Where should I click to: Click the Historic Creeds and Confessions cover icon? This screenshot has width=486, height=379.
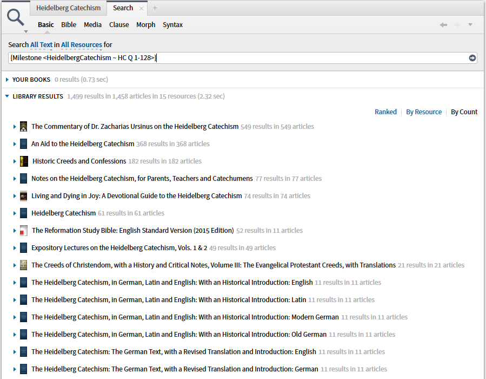[x=24, y=161]
